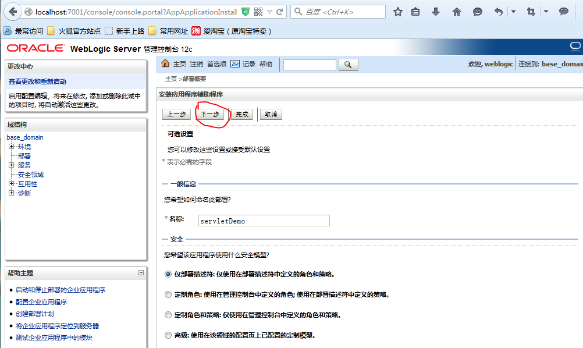Expand the 环境 tree node
The height and width of the screenshot is (348, 583).
pyautogui.click(x=11, y=147)
